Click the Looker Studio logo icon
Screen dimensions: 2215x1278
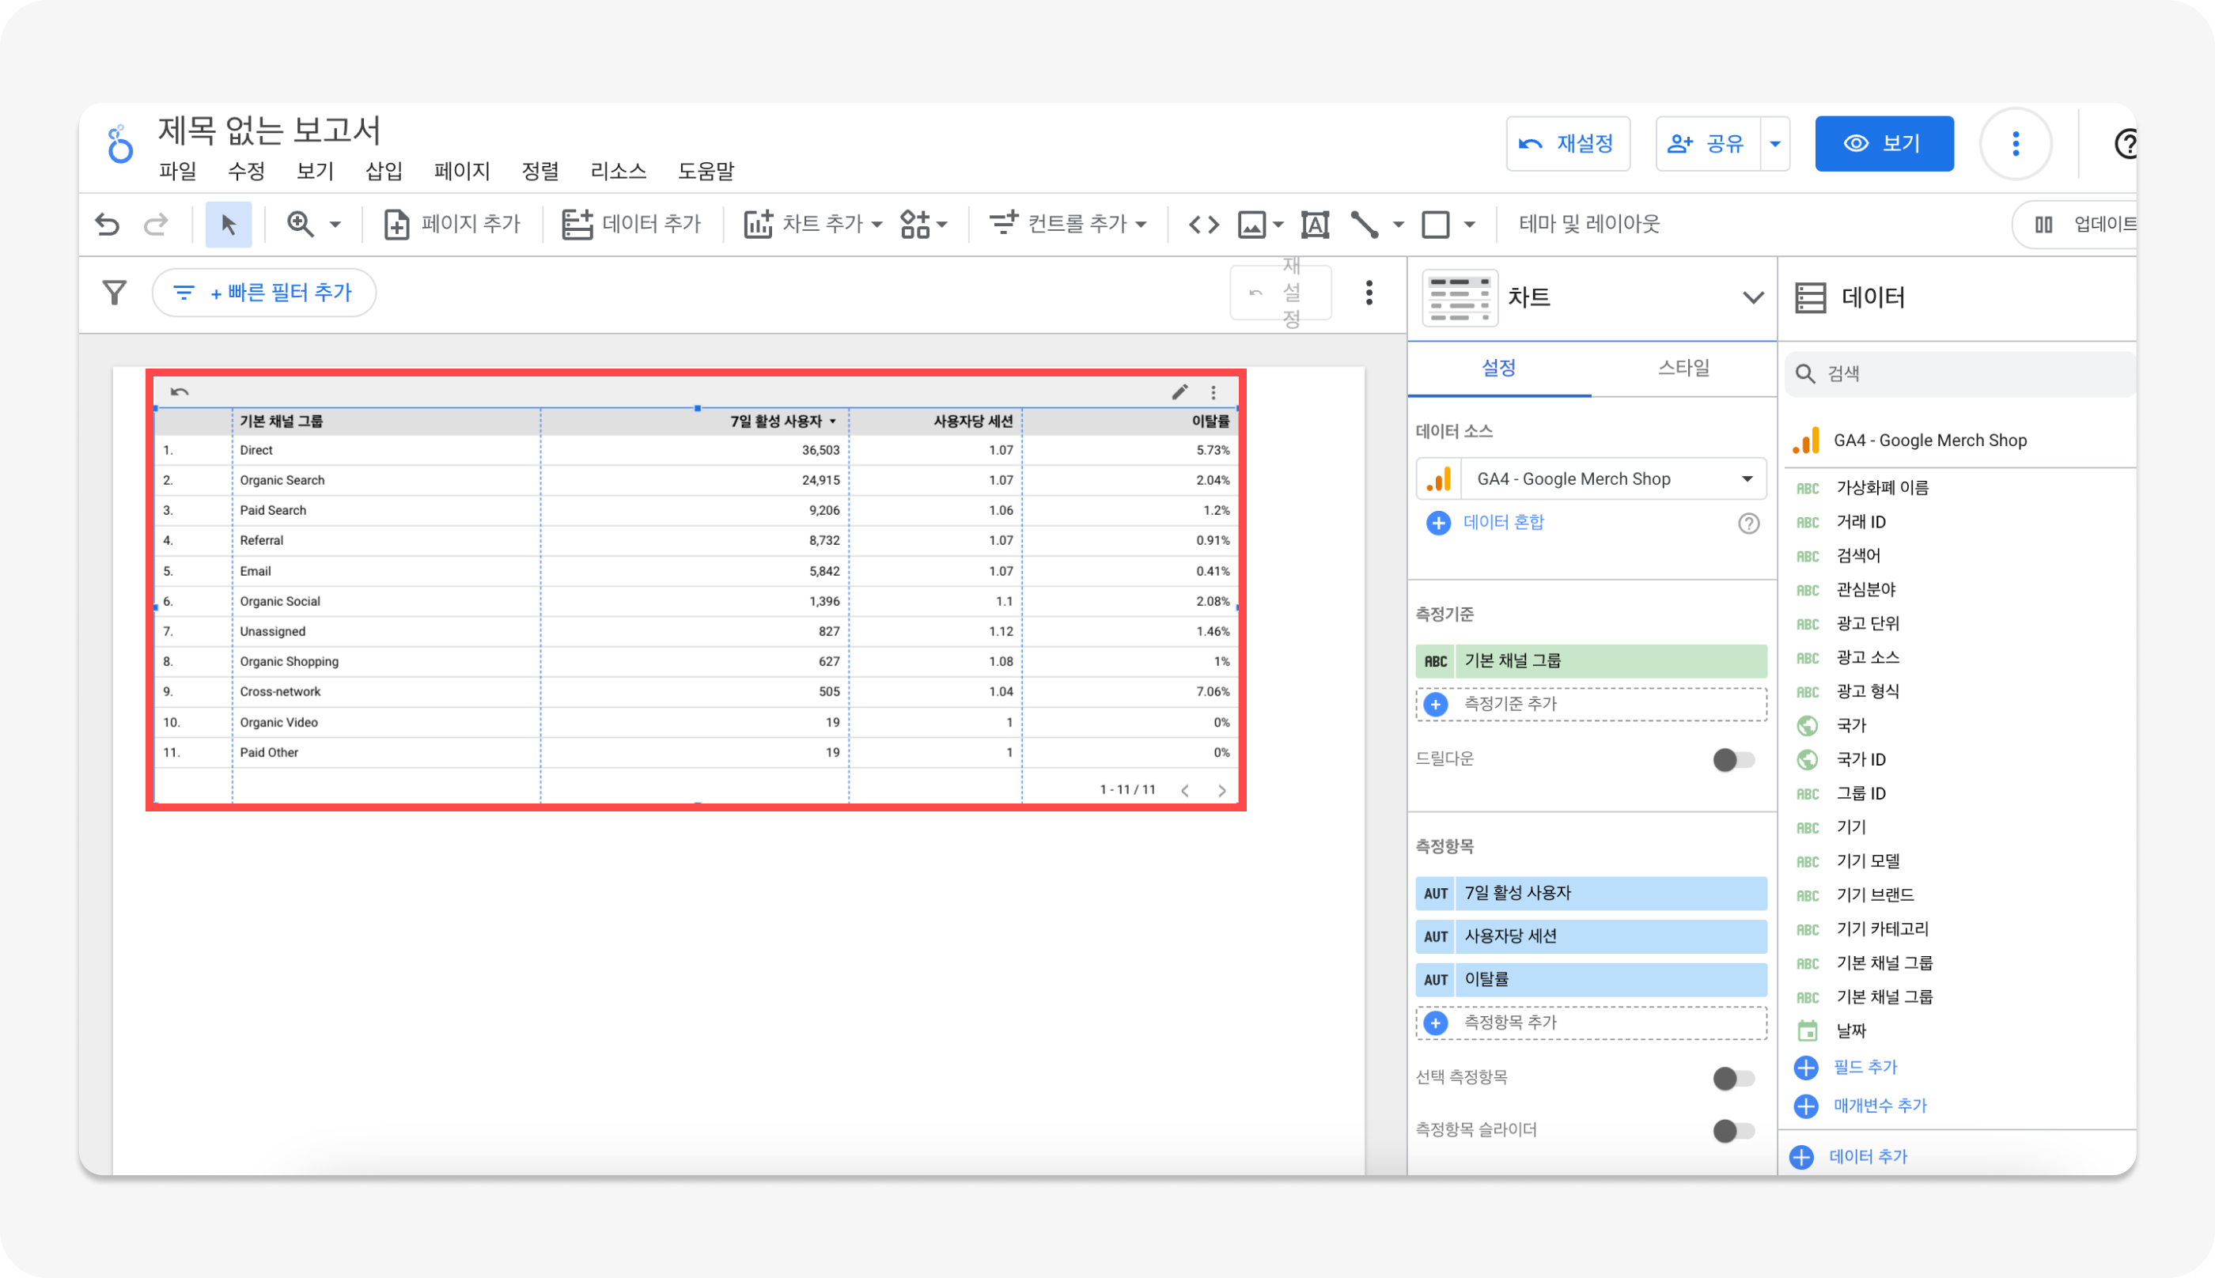point(120,144)
